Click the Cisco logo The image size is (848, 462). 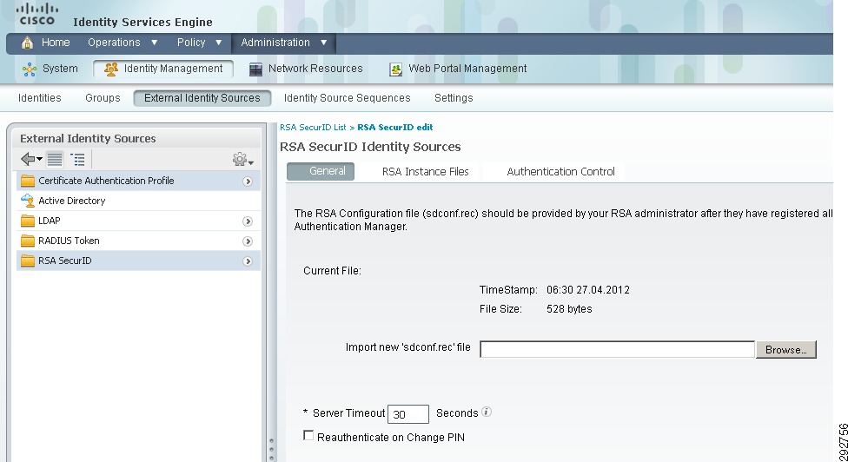click(x=36, y=14)
